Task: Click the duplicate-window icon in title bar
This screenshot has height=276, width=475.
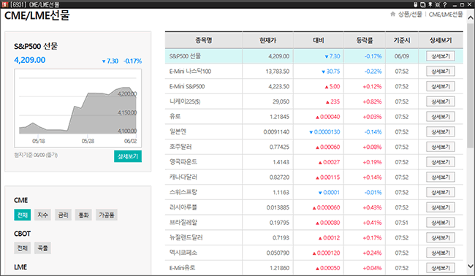Action: coord(422,4)
